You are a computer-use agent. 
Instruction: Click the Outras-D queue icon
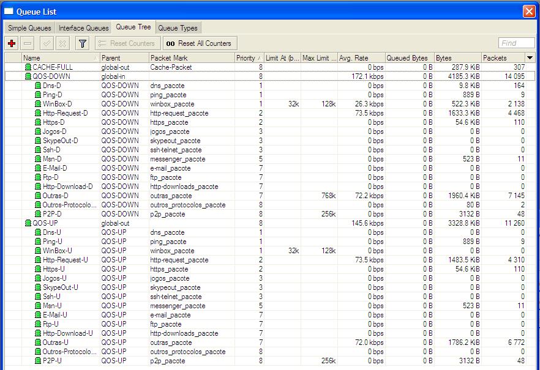(x=38, y=196)
